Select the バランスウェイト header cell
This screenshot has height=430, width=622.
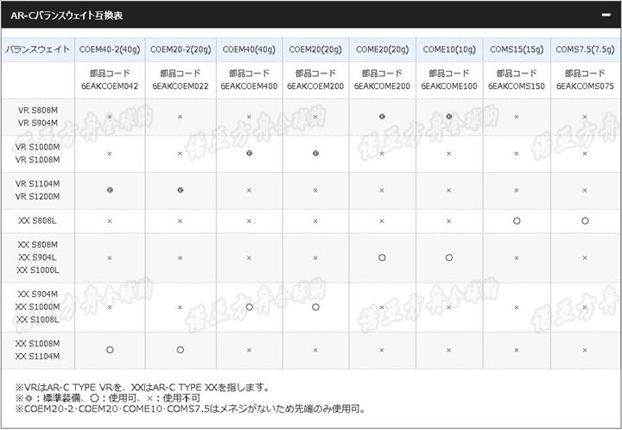(38, 49)
